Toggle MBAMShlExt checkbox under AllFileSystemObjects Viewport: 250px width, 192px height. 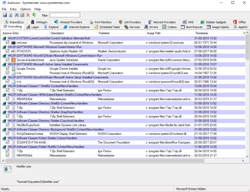[x=7, y=99]
